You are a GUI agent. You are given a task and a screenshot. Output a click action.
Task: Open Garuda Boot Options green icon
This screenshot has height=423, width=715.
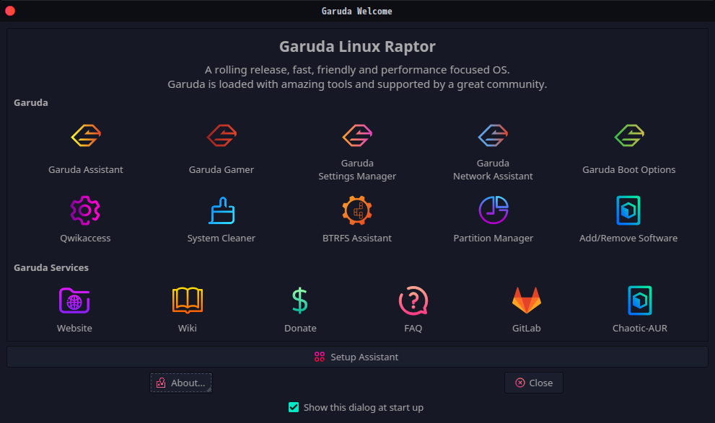(629, 135)
